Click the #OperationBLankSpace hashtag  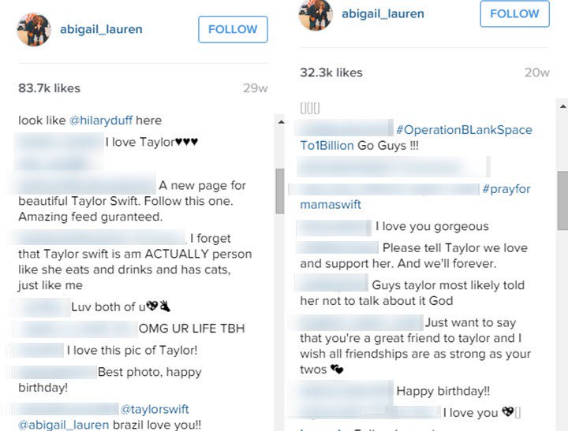[464, 130]
